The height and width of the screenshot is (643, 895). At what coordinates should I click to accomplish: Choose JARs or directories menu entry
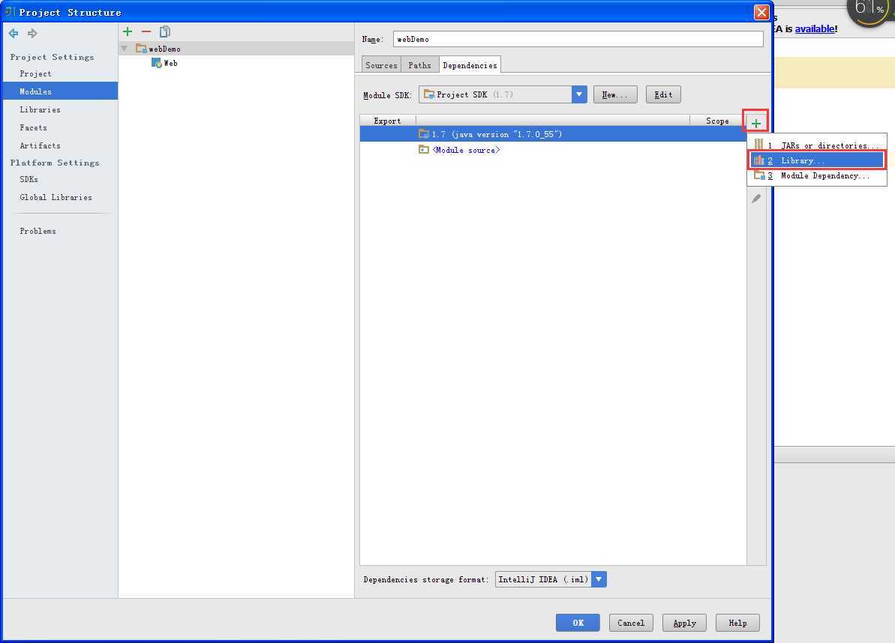[817, 145]
